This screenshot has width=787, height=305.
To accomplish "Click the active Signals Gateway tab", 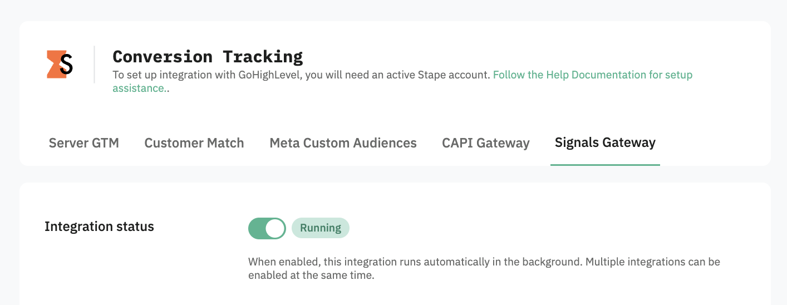I will [605, 142].
